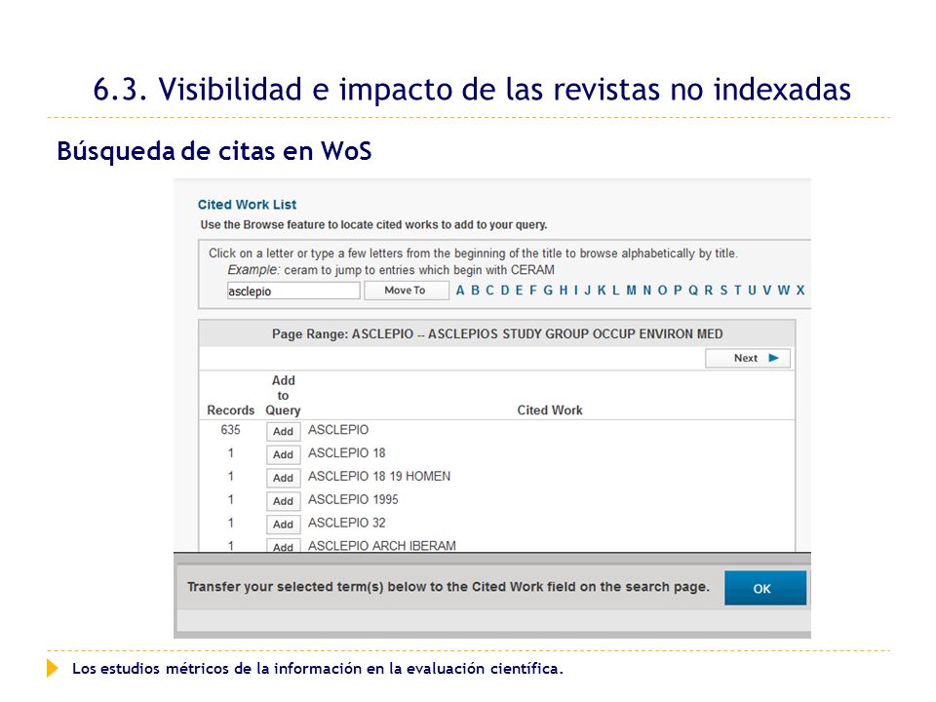Browse cited works starting with O
The height and width of the screenshot is (702, 936).
coord(663,291)
